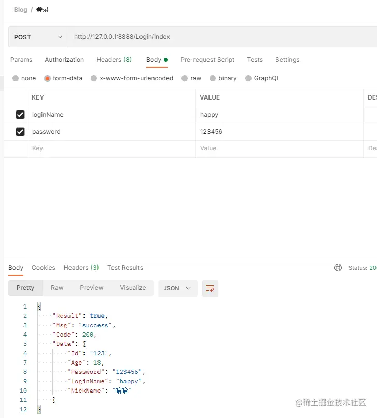Open the Test Results response tab
Viewport: 377px width, 418px height.
pos(125,268)
